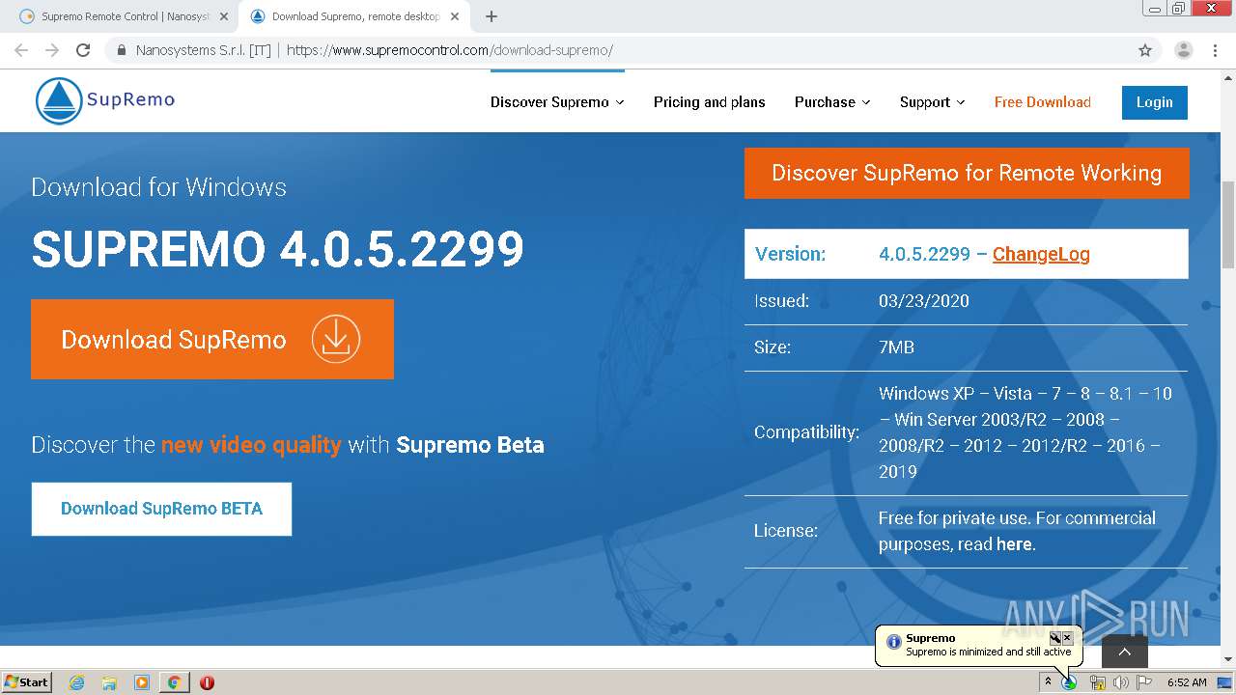Bookmark this page with the star icon
1236x695 pixels.
tap(1145, 50)
